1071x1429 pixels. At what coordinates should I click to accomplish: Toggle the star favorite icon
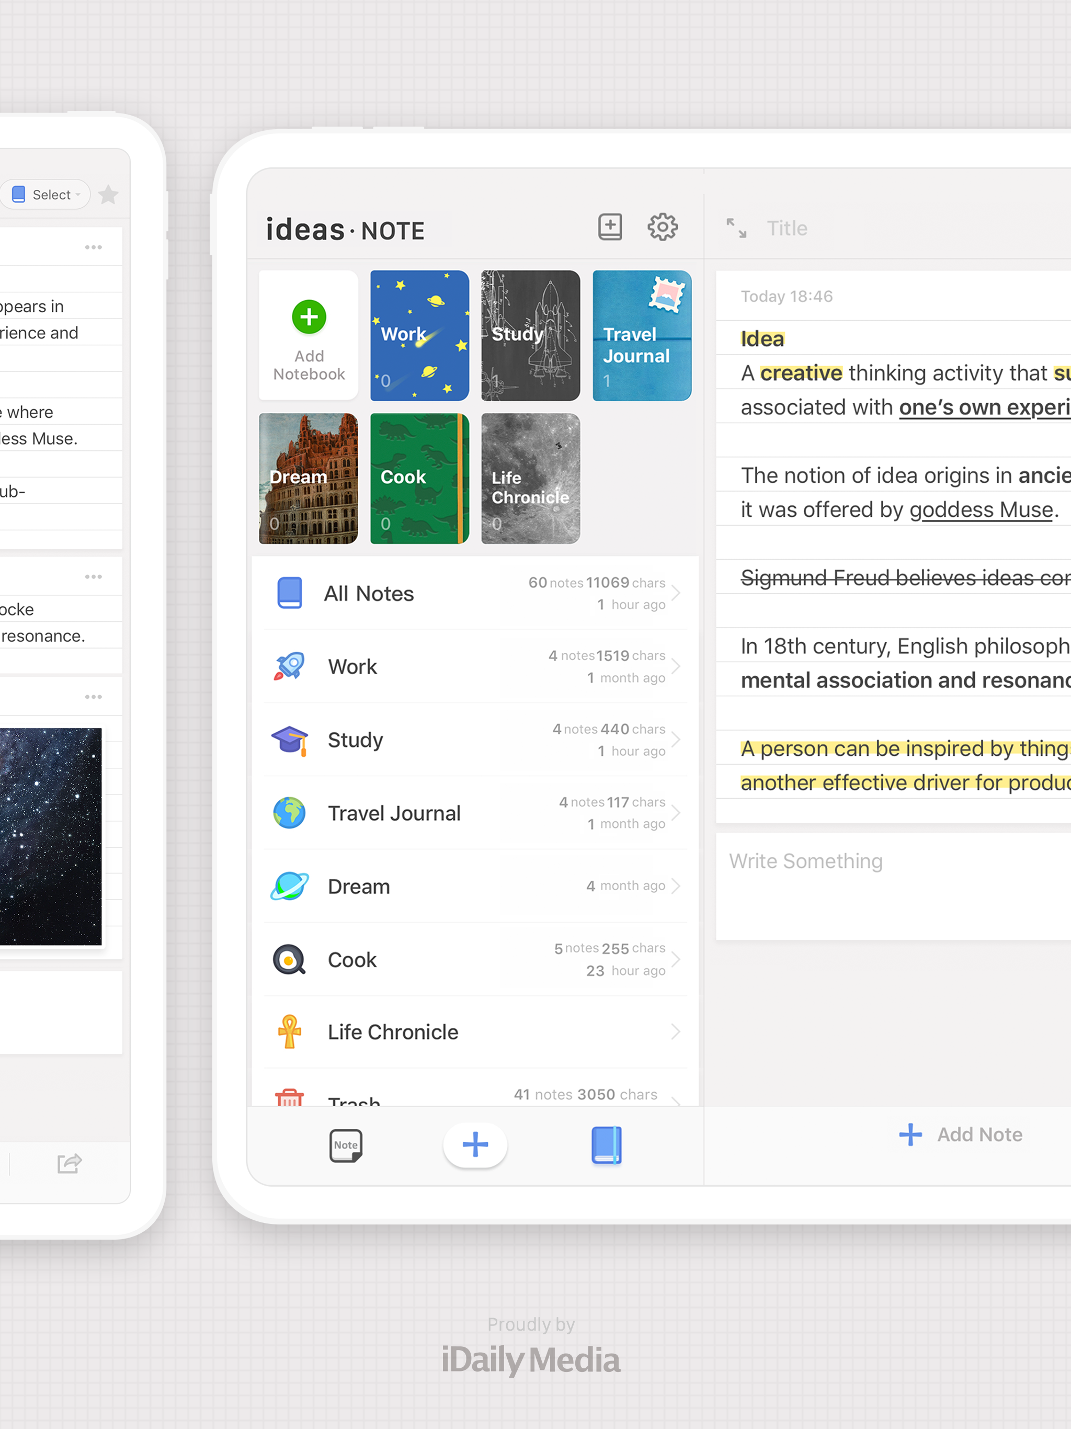[108, 195]
